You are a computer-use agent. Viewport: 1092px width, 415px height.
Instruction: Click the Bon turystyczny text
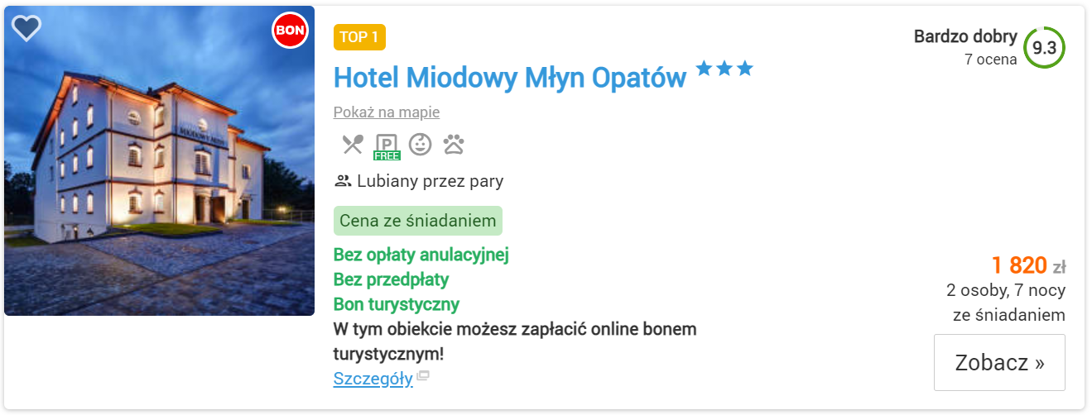397,304
